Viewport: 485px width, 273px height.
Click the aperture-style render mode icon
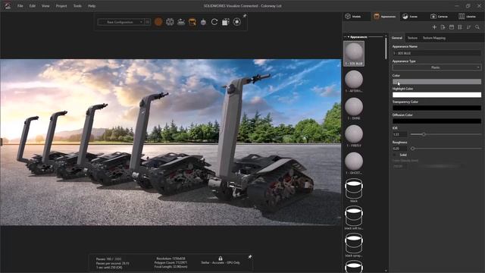(x=170, y=22)
